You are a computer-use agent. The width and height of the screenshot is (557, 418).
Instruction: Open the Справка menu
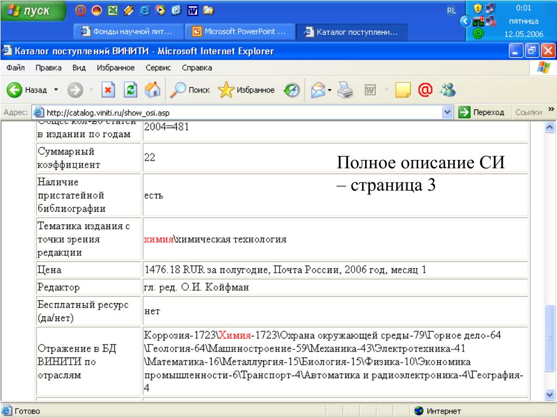pyautogui.click(x=197, y=67)
